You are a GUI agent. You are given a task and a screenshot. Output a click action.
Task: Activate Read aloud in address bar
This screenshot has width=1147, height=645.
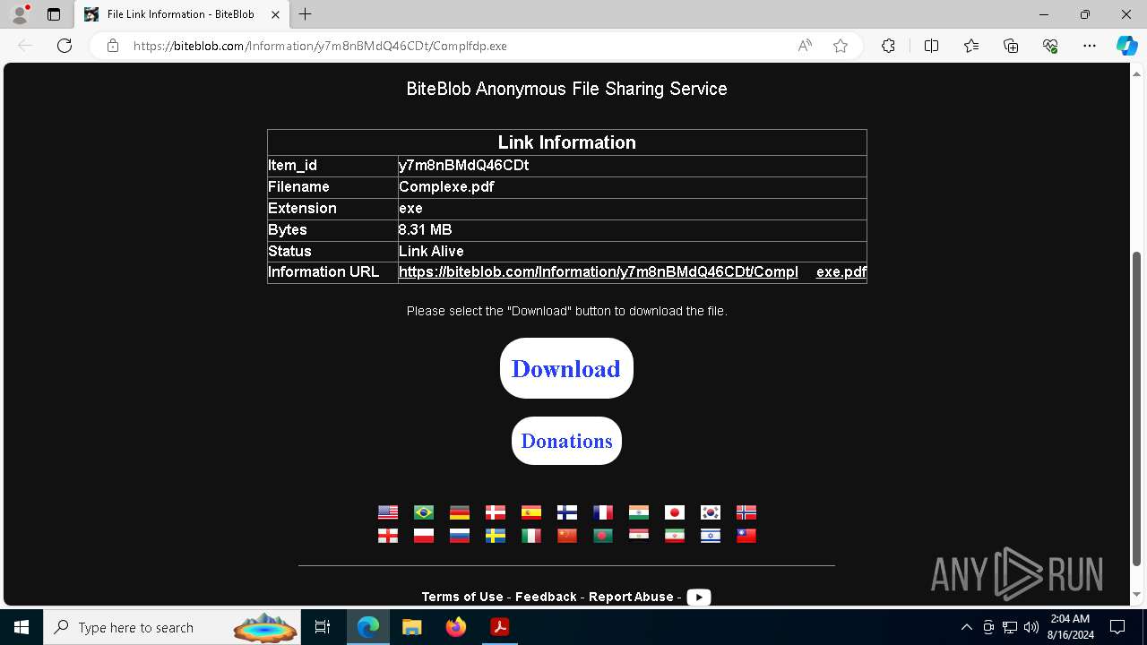[x=805, y=46]
